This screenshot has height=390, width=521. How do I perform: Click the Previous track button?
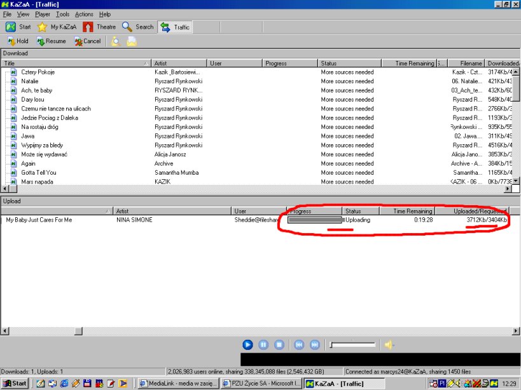pyautogui.click(x=299, y=345)
